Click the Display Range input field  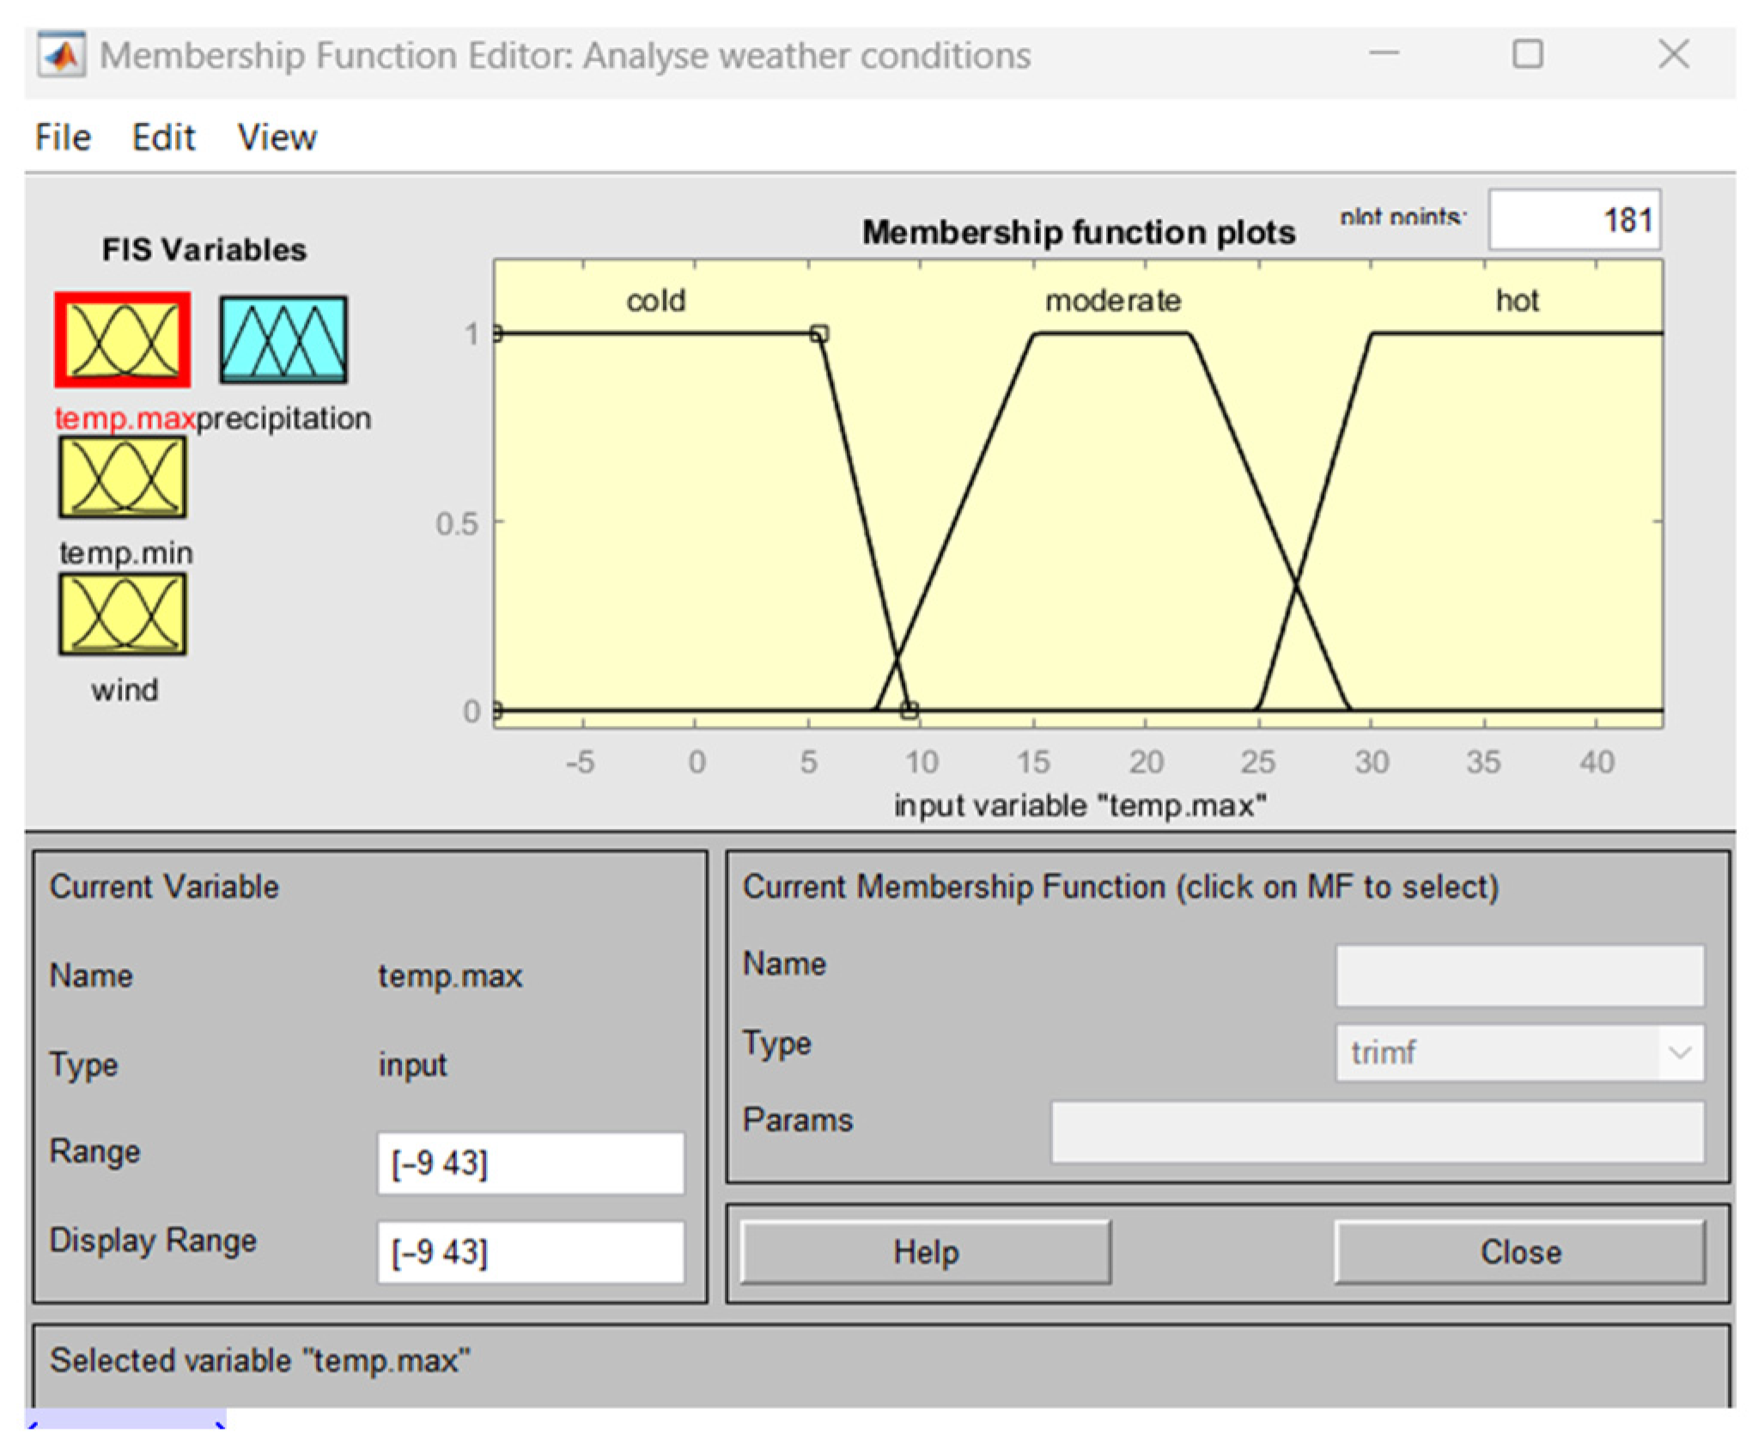(530, 1252)
